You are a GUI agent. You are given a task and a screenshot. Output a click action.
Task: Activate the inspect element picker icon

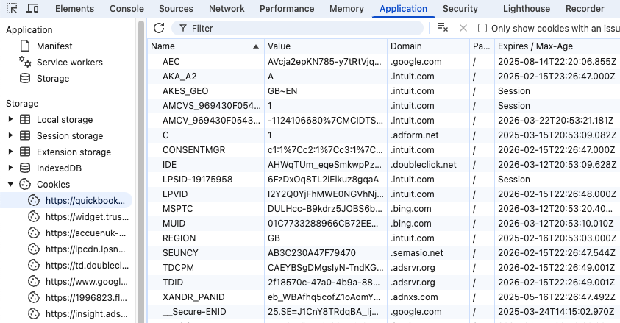click(x=12, y=8)
